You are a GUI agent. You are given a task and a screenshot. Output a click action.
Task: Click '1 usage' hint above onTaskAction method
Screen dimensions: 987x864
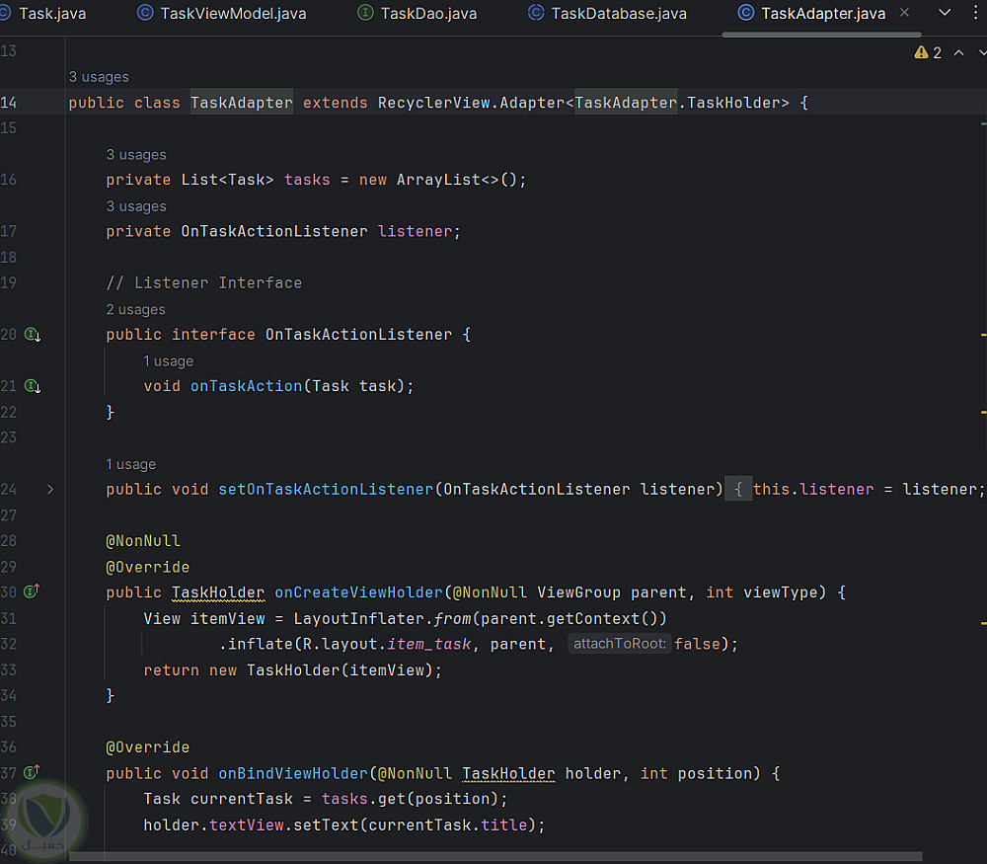(169, 361)
